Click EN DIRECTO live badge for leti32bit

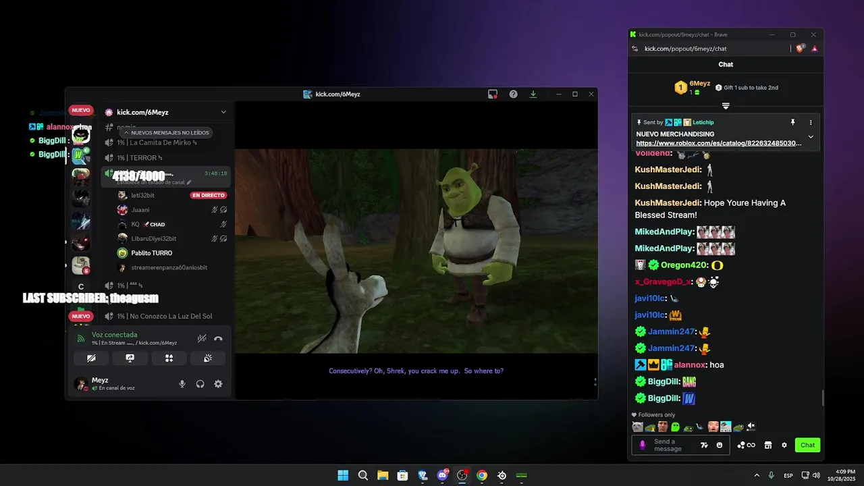pos(208,195)
